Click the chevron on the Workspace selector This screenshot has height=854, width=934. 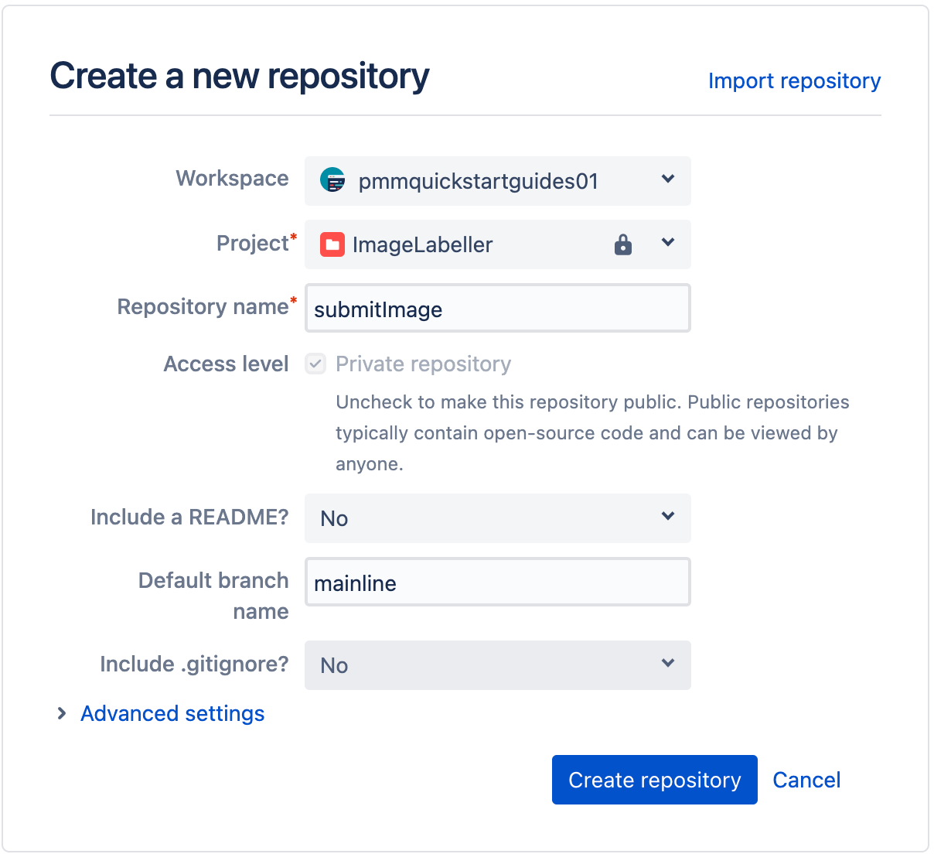667,179
